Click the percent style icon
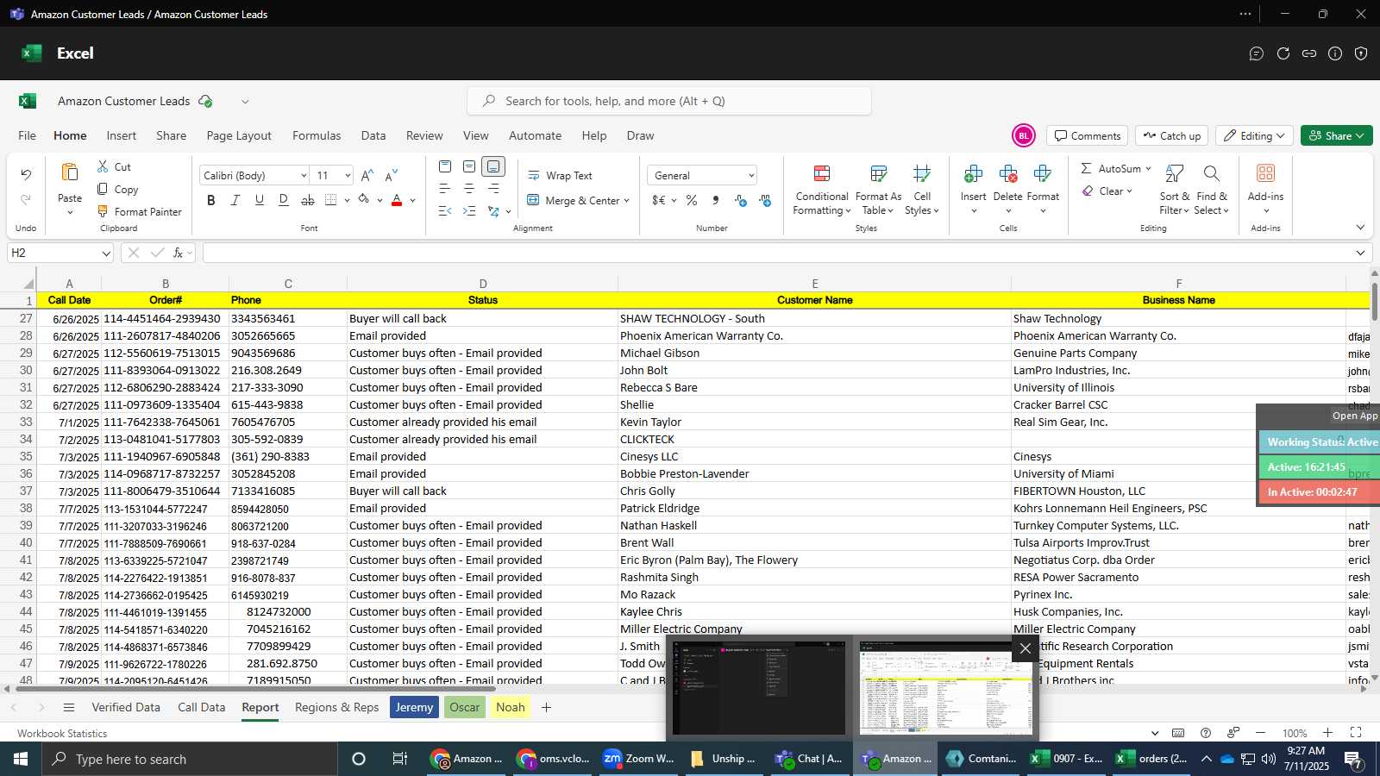The image size is (1380, 776). [692, 200]
